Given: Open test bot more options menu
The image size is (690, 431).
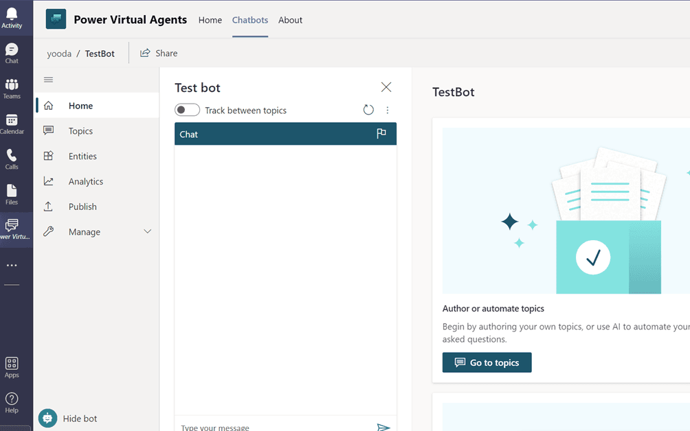Looking at the screenshot, I should (x=387, y=110).
